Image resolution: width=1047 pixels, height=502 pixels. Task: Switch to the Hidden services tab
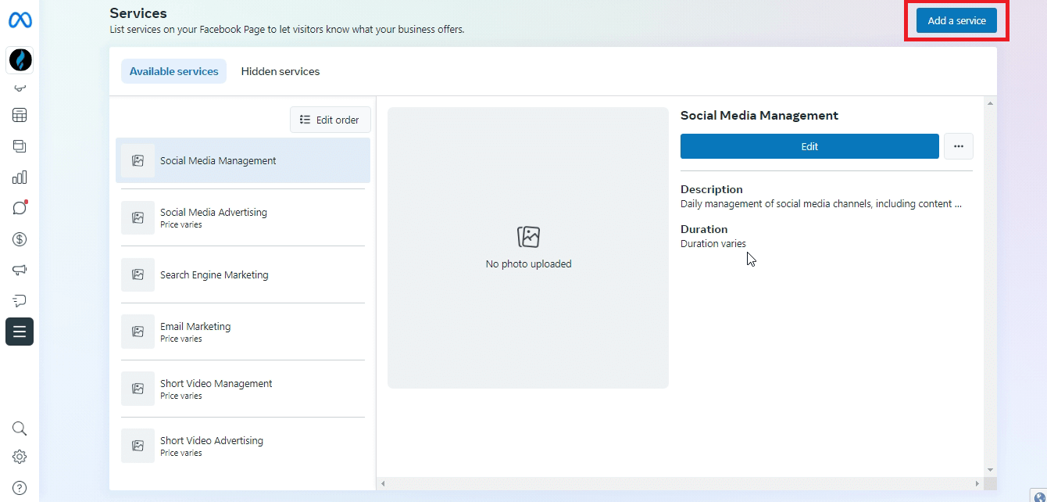(x=281, y=71)
